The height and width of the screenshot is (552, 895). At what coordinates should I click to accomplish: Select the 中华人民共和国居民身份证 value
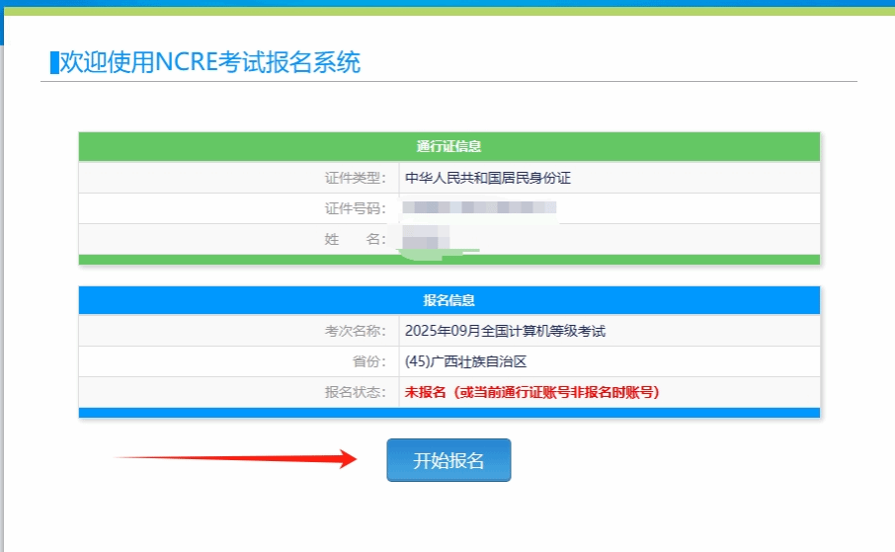(x=488, y=178)
